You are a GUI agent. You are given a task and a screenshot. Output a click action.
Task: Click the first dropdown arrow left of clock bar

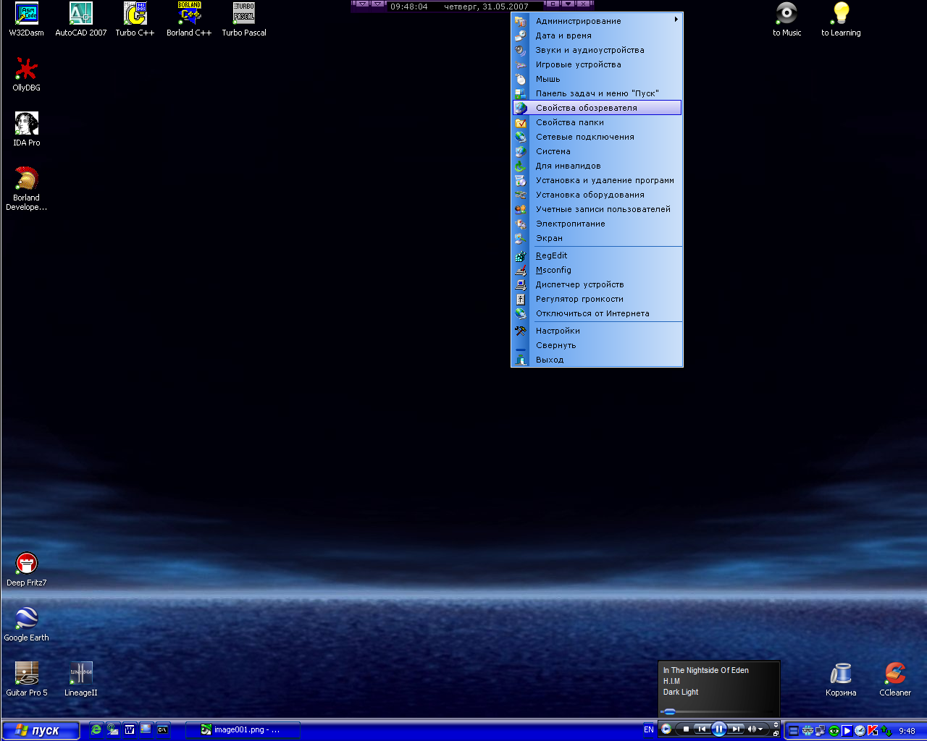click(362, 4)
